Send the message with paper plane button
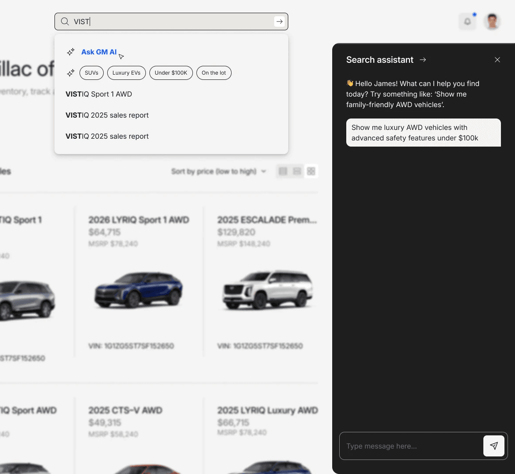Screen dimensions: 515x474 (x=493, y=446)
